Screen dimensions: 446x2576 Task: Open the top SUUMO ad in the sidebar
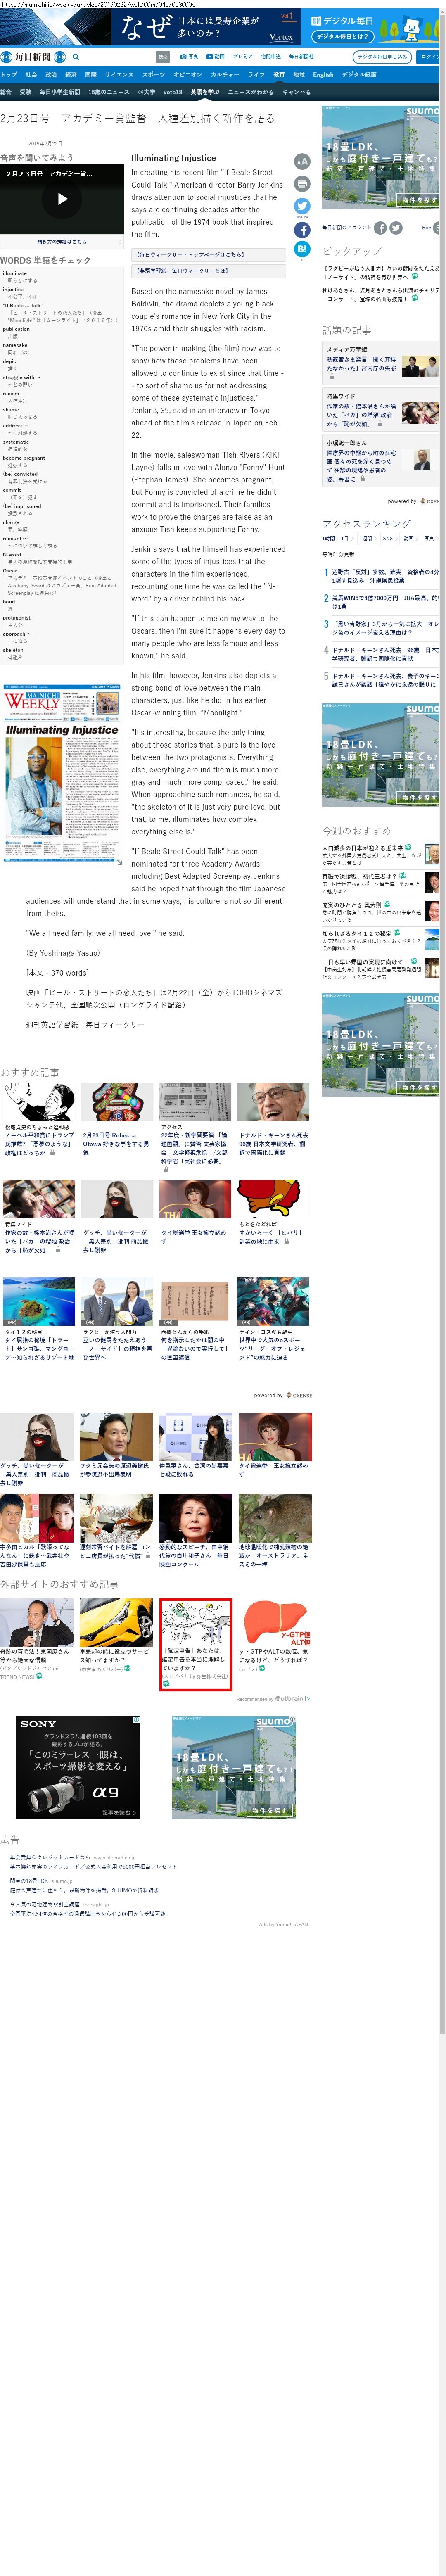pos(380,157)
